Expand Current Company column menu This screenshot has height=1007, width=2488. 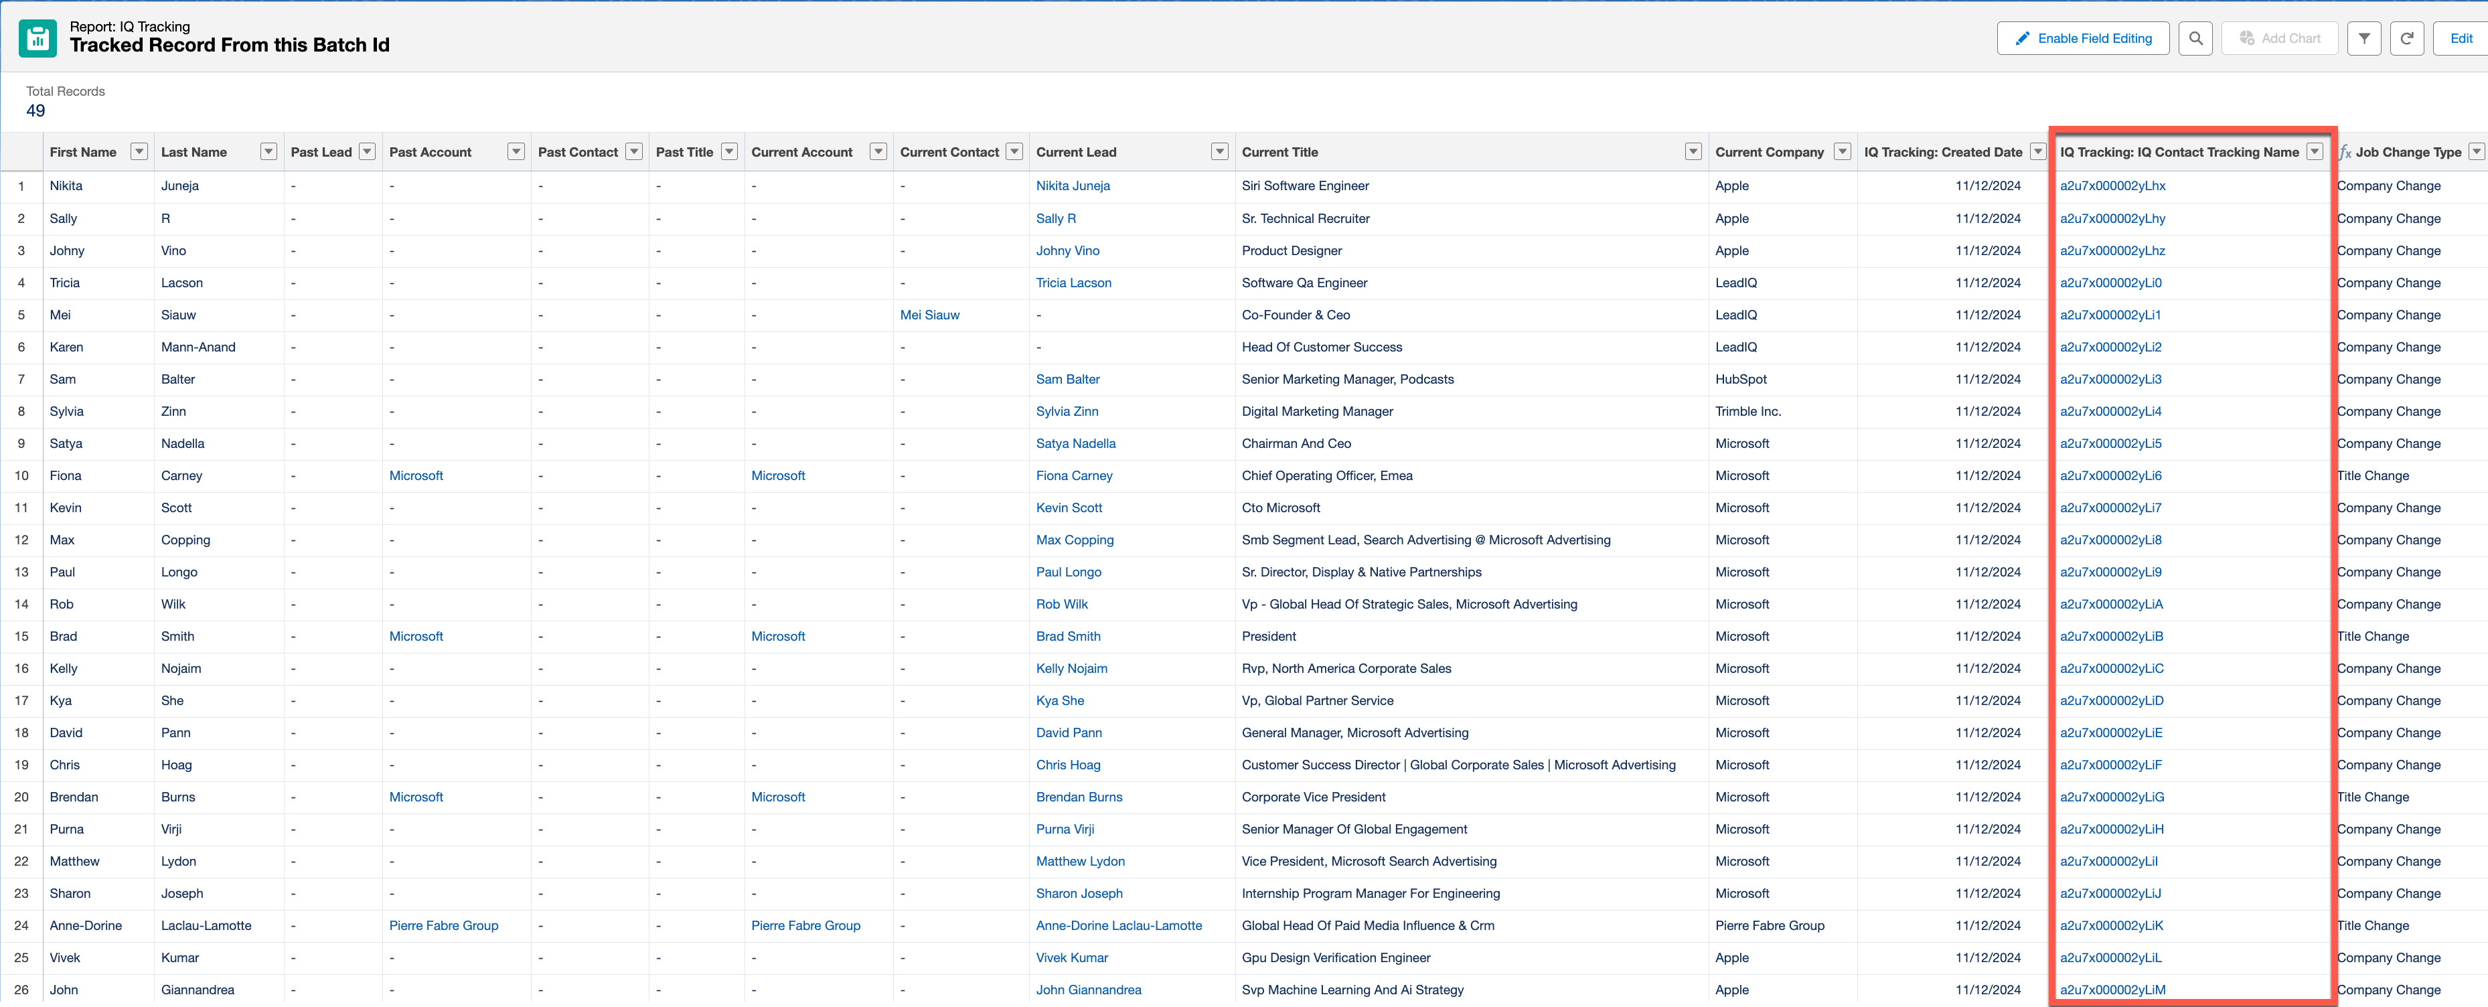(1842, 151)
